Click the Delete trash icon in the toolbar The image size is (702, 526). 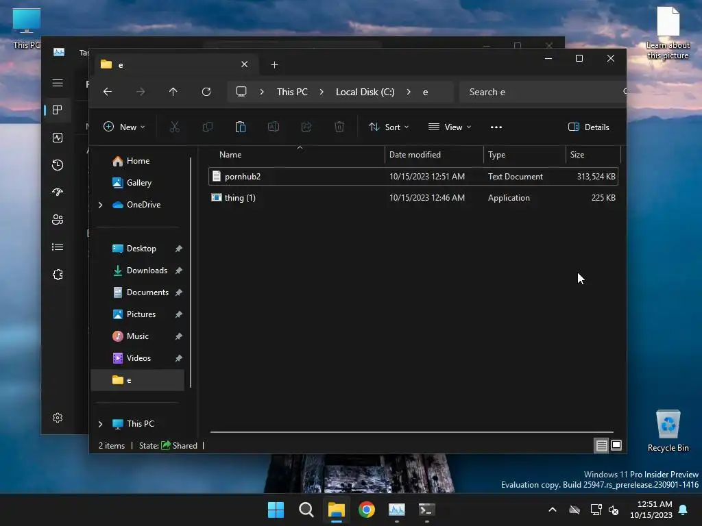click(339, 127)
